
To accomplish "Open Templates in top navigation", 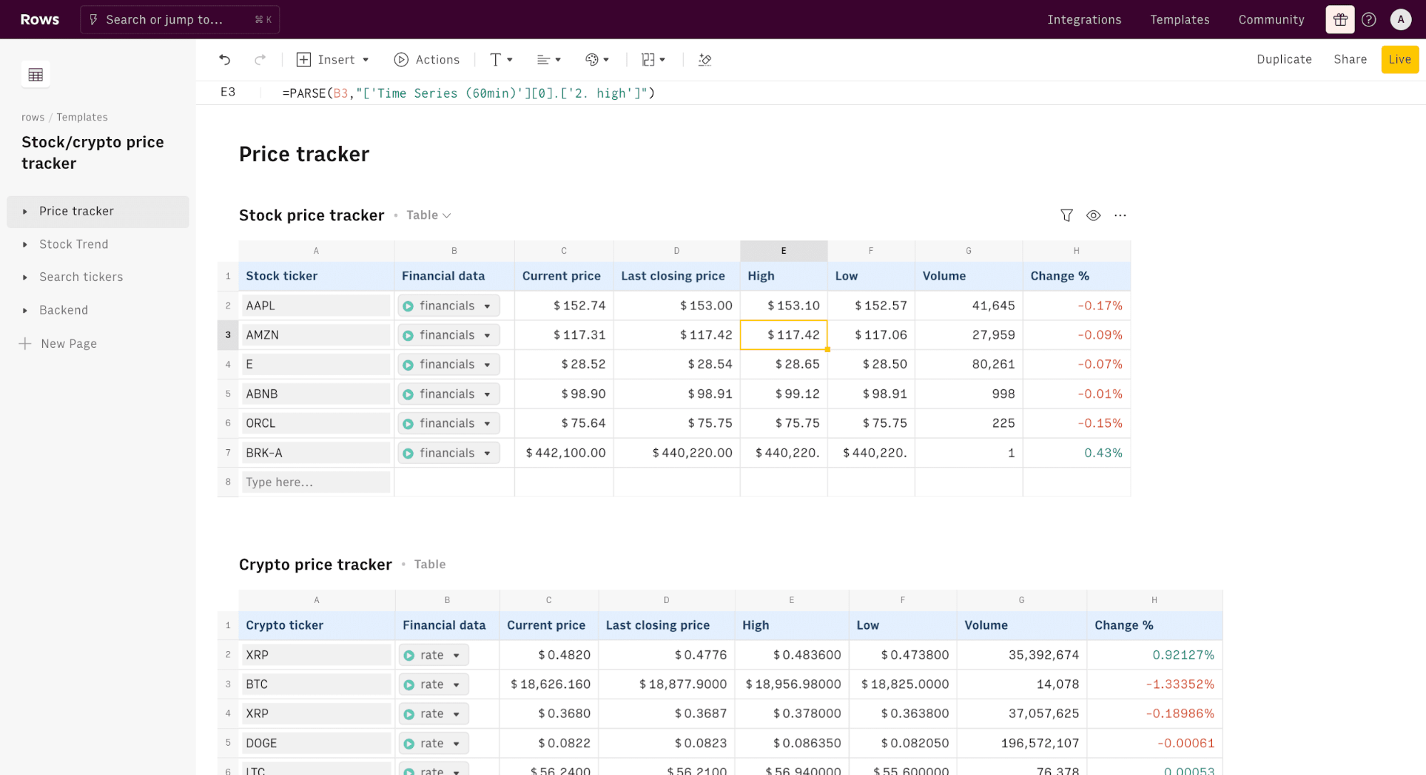I will pos(1179,20).
